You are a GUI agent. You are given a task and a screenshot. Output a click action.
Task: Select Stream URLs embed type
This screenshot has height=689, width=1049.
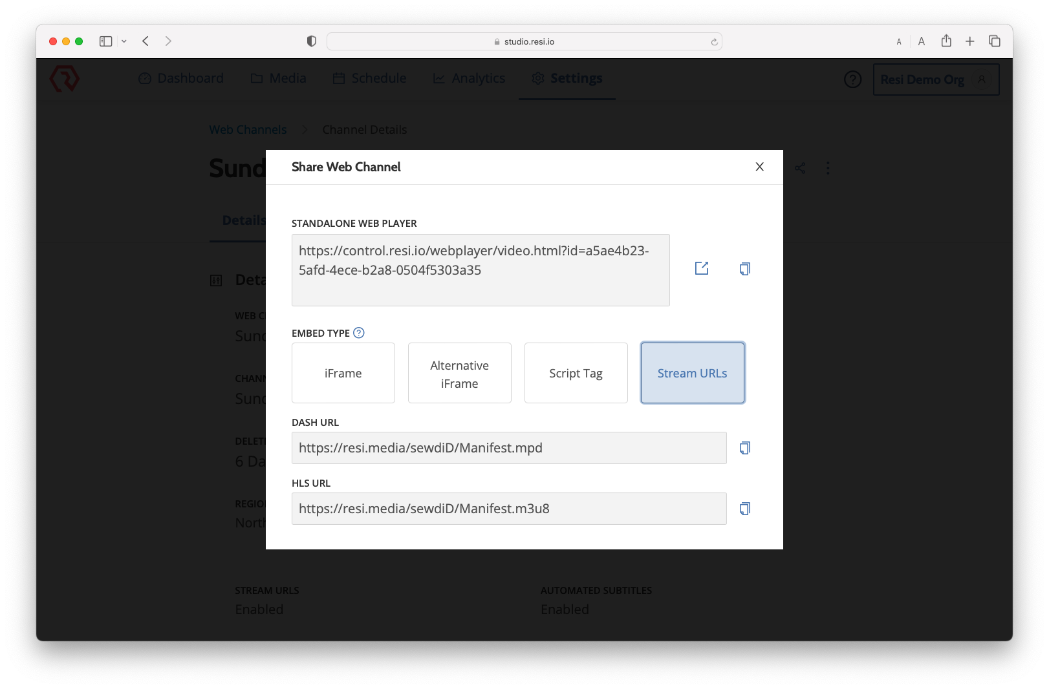click(x=692, y=373)
